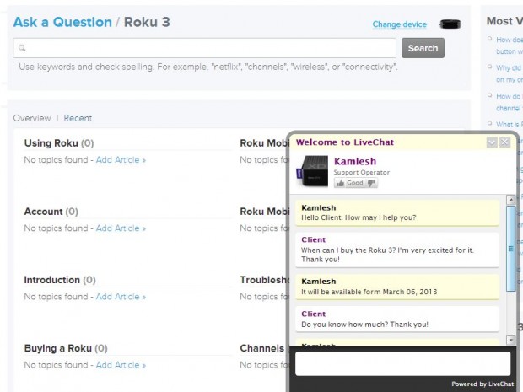
Task: Click the Welcome to LiveChat title
Action: coord(345,142)
